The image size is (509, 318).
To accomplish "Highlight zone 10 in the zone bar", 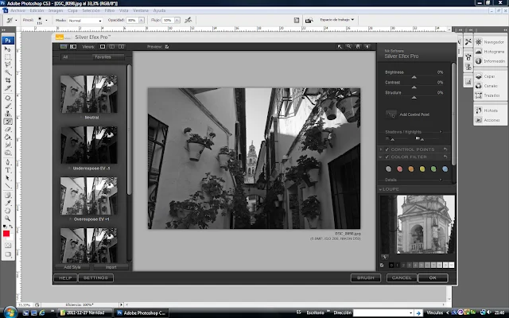I will (452, 266).
